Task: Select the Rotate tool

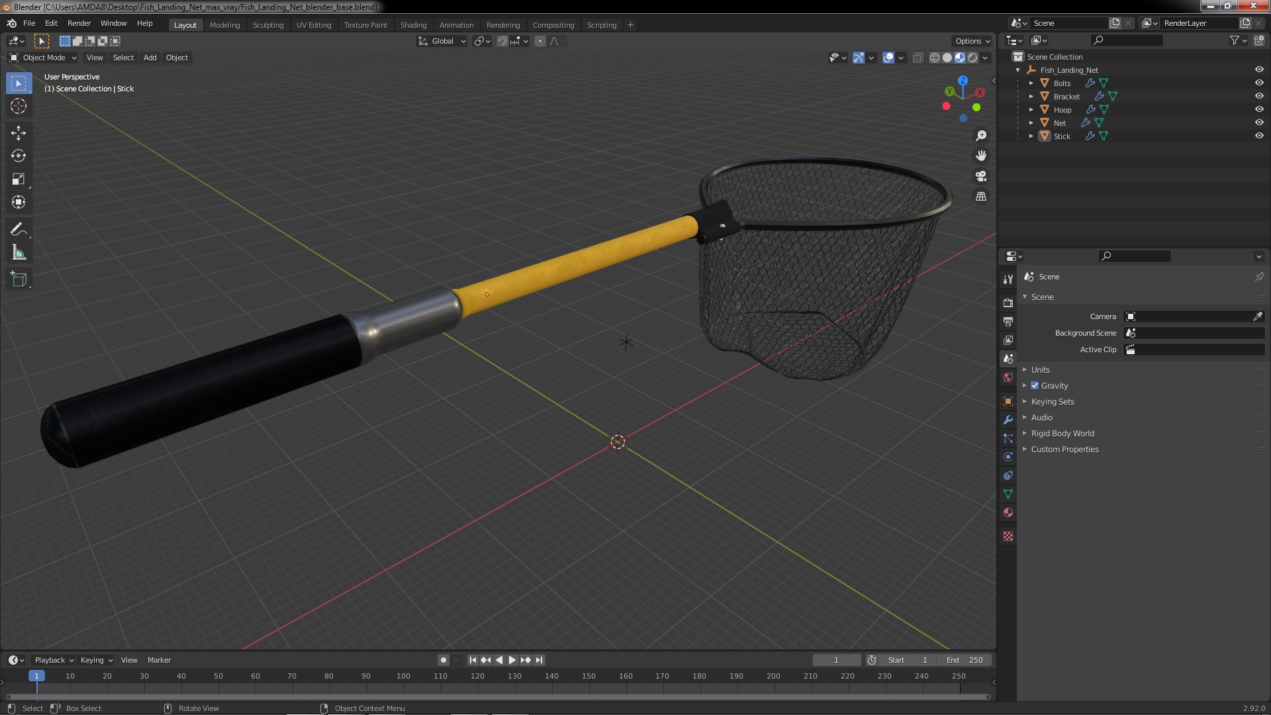Action: 19,156
